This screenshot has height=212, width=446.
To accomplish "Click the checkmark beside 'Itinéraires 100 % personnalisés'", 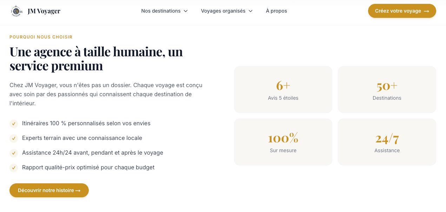I will click(x=13, y=124).
